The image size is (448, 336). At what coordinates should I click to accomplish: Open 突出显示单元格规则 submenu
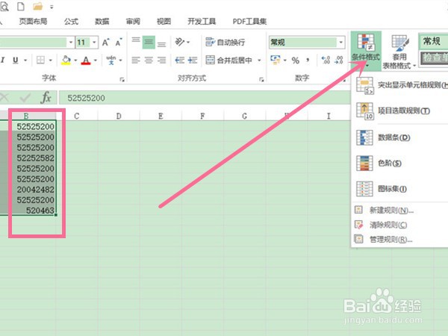[x=399, y=85]
